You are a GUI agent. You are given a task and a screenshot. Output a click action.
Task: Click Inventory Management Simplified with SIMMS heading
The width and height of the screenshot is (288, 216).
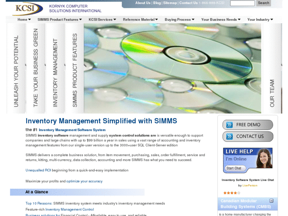tap(101, 121)
